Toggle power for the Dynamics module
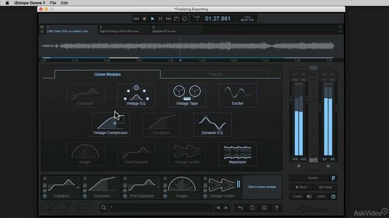This screenshot has width=389, height=218. 85,196
